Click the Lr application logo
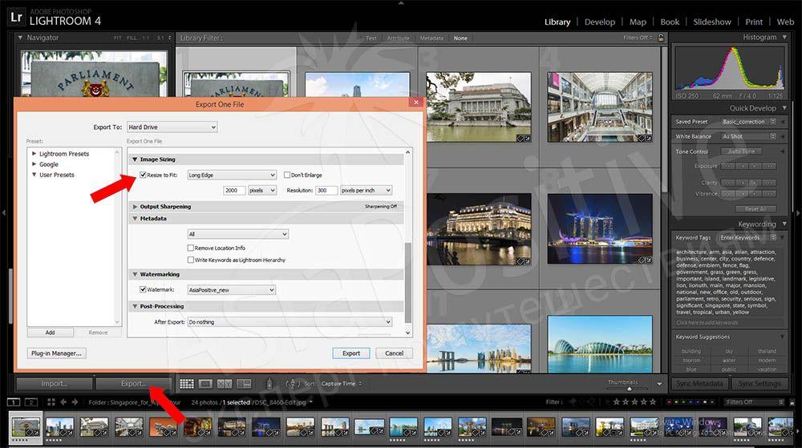This screenshot has height=448, width=802. (x=16, y=17)
